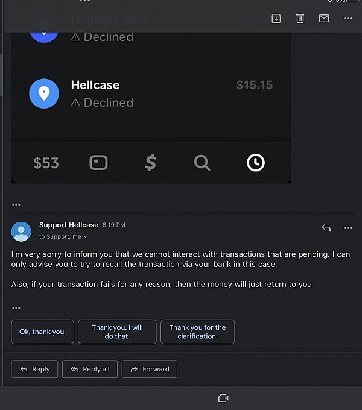
Task: Click the reply arrow beside Support Hellcase message
Action: [326, 228]
